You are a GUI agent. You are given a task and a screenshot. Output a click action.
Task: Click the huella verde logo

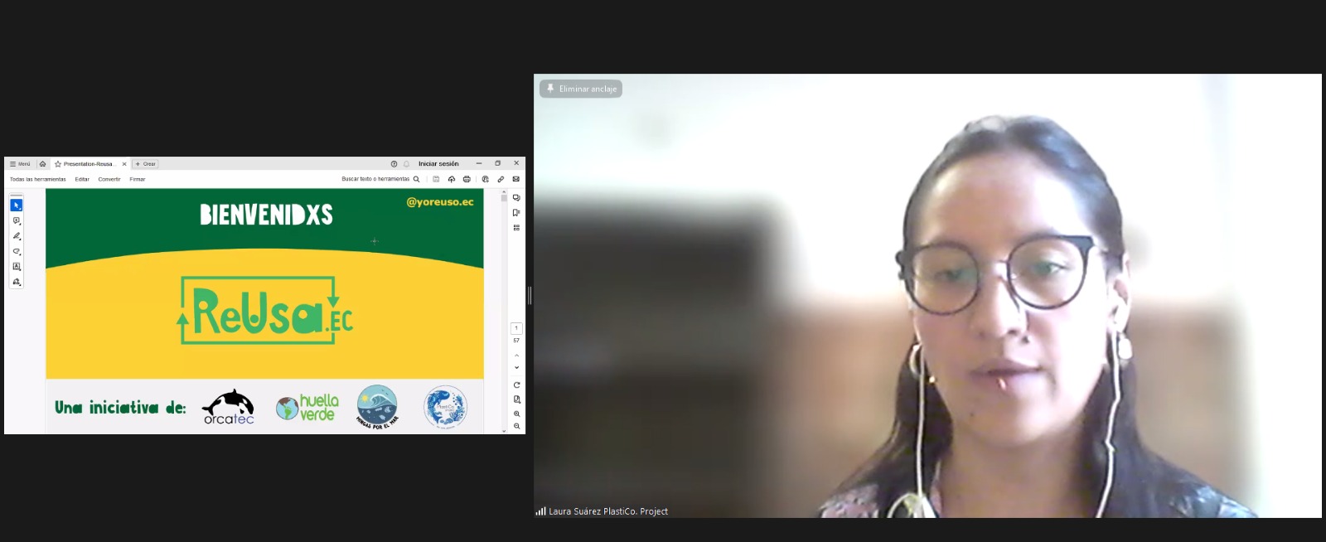click(307, 408)
